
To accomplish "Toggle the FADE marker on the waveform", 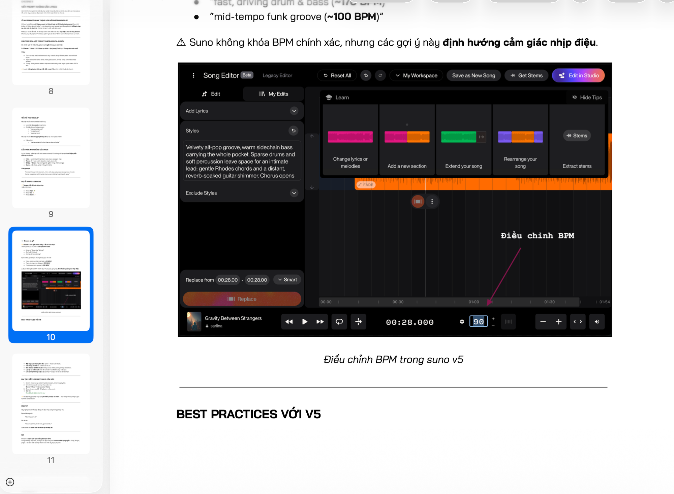I will tap(366, 185).
